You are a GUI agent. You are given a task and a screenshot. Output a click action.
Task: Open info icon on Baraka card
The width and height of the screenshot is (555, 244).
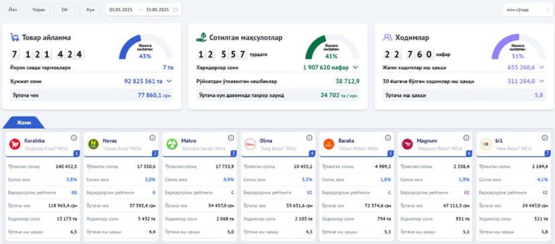(x=388, y=137)
